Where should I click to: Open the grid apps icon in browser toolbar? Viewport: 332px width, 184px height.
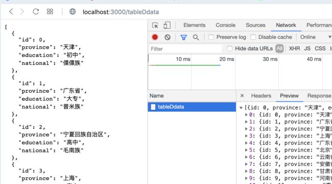(x=50, y=11)
